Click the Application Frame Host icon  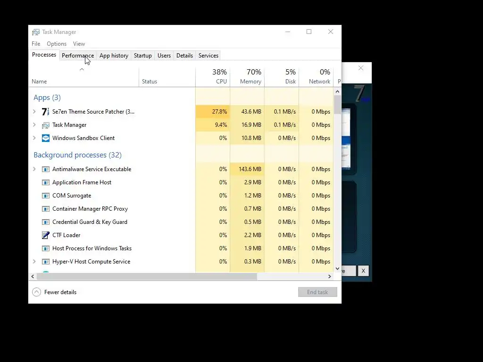point(46,182)
